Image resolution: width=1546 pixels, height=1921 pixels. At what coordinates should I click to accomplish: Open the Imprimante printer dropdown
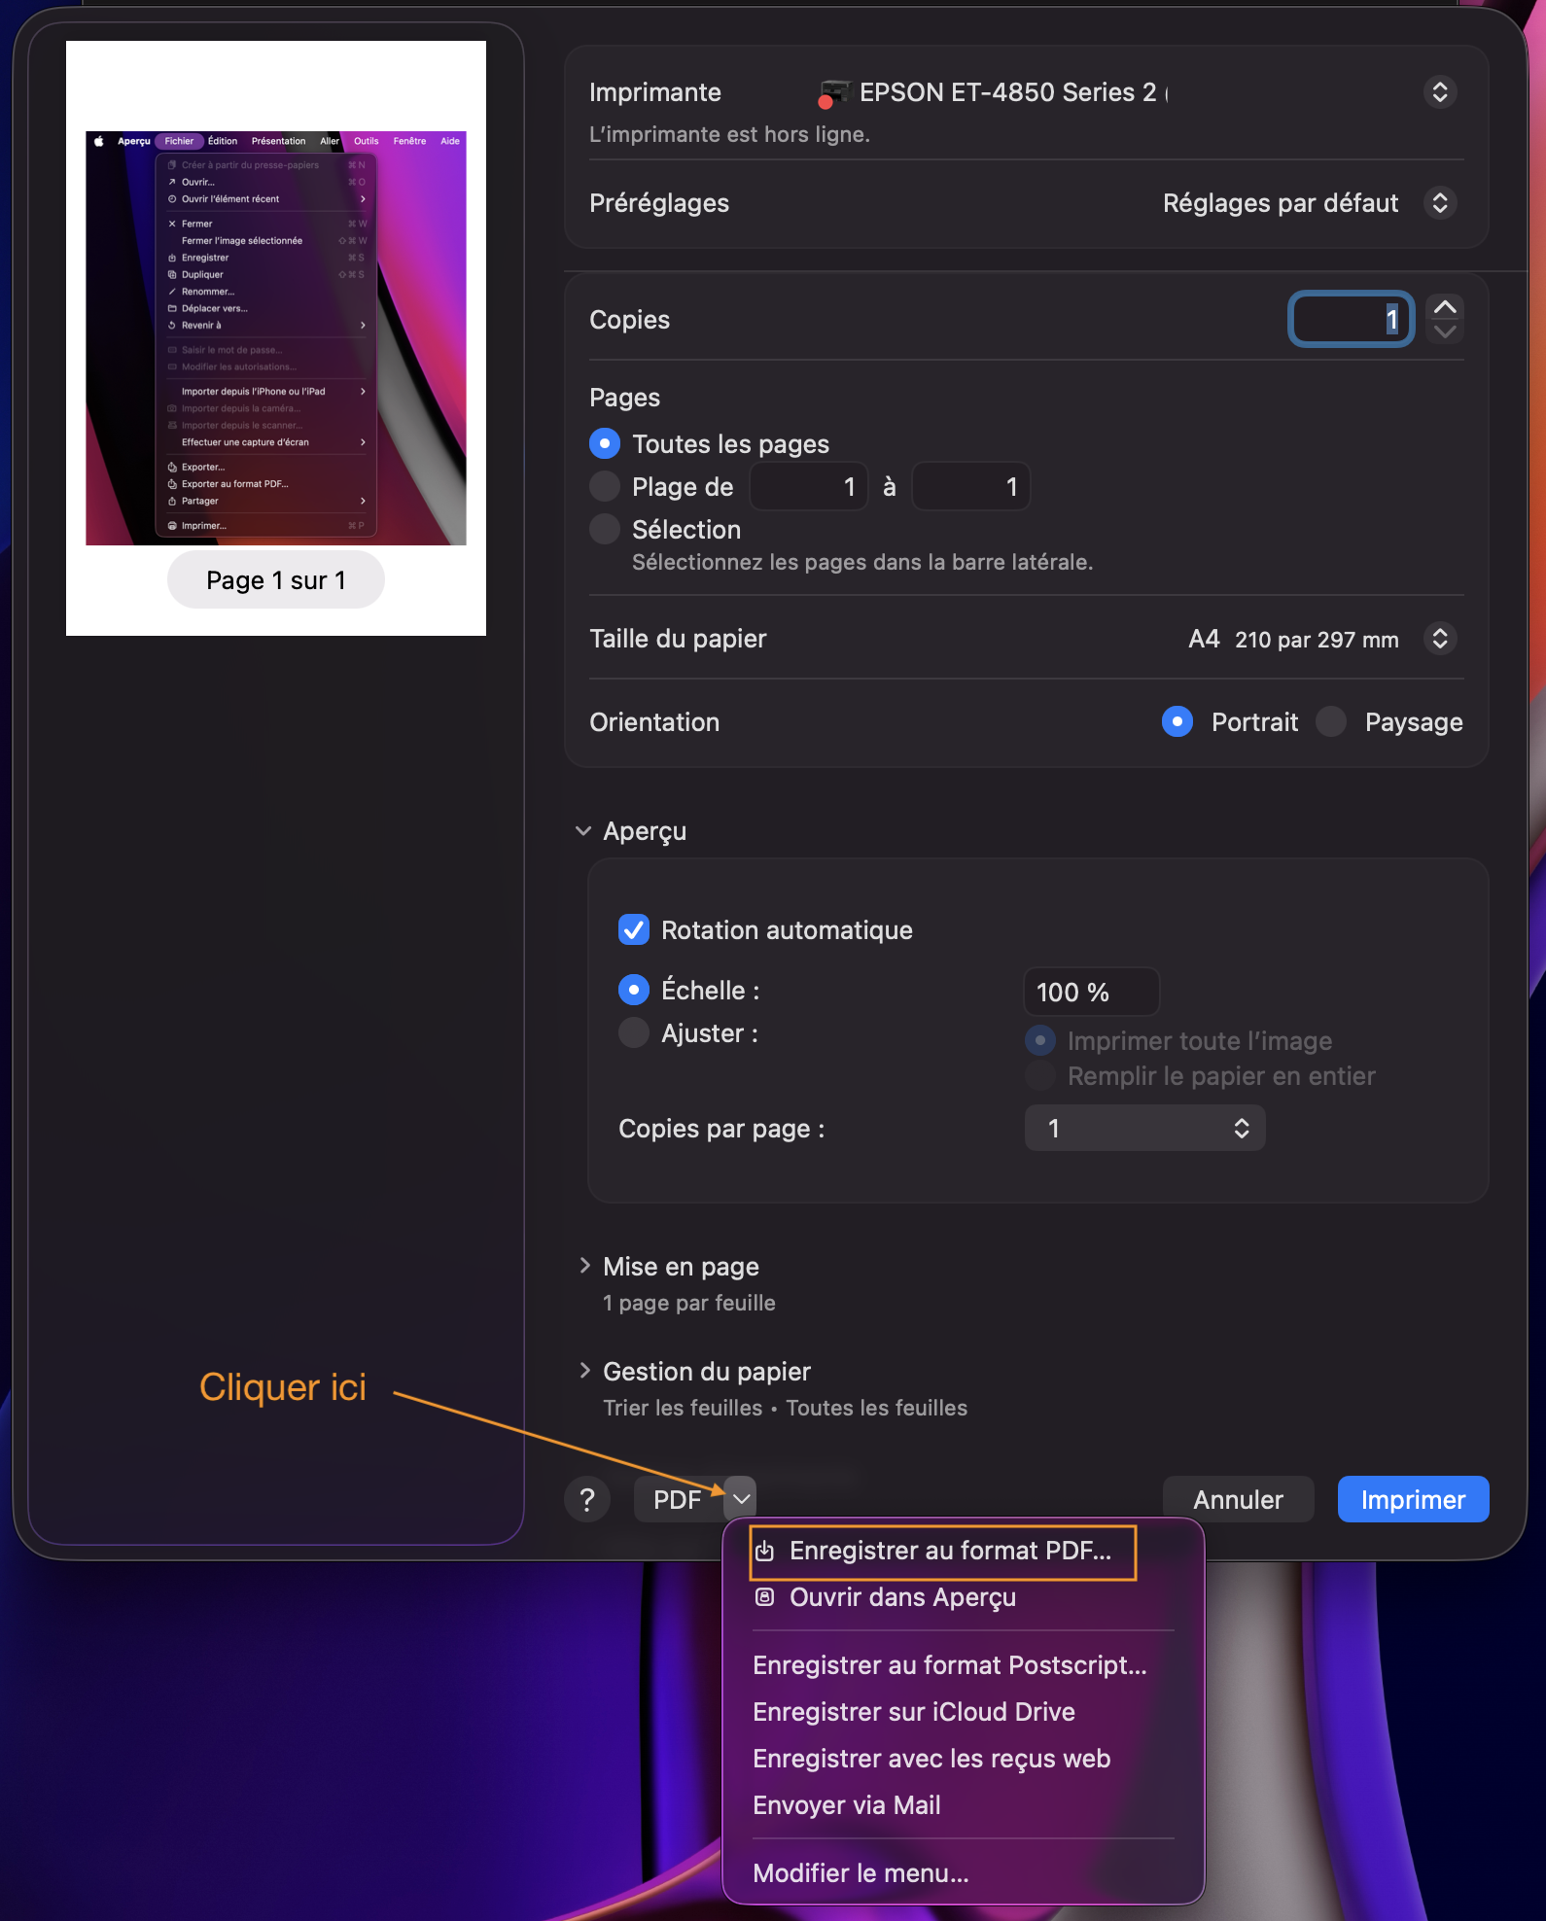pos(1440,92)
